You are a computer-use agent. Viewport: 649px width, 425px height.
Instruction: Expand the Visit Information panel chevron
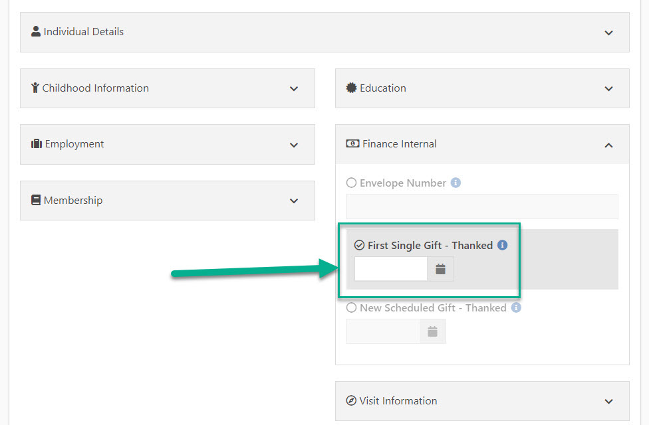608,402
